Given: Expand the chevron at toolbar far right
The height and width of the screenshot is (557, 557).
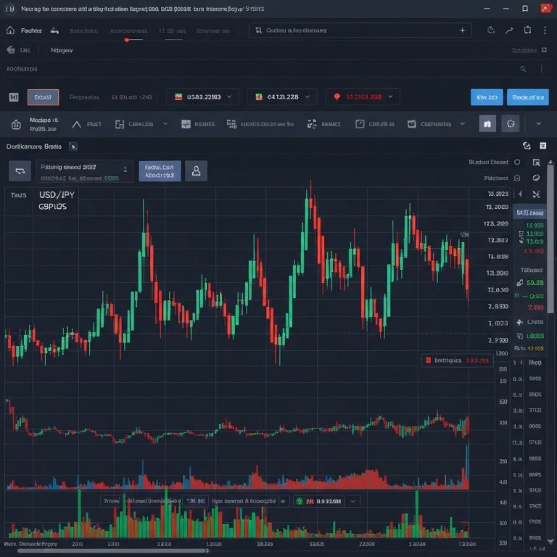Looking at the screenshot, I should click(x=538, y=124).
